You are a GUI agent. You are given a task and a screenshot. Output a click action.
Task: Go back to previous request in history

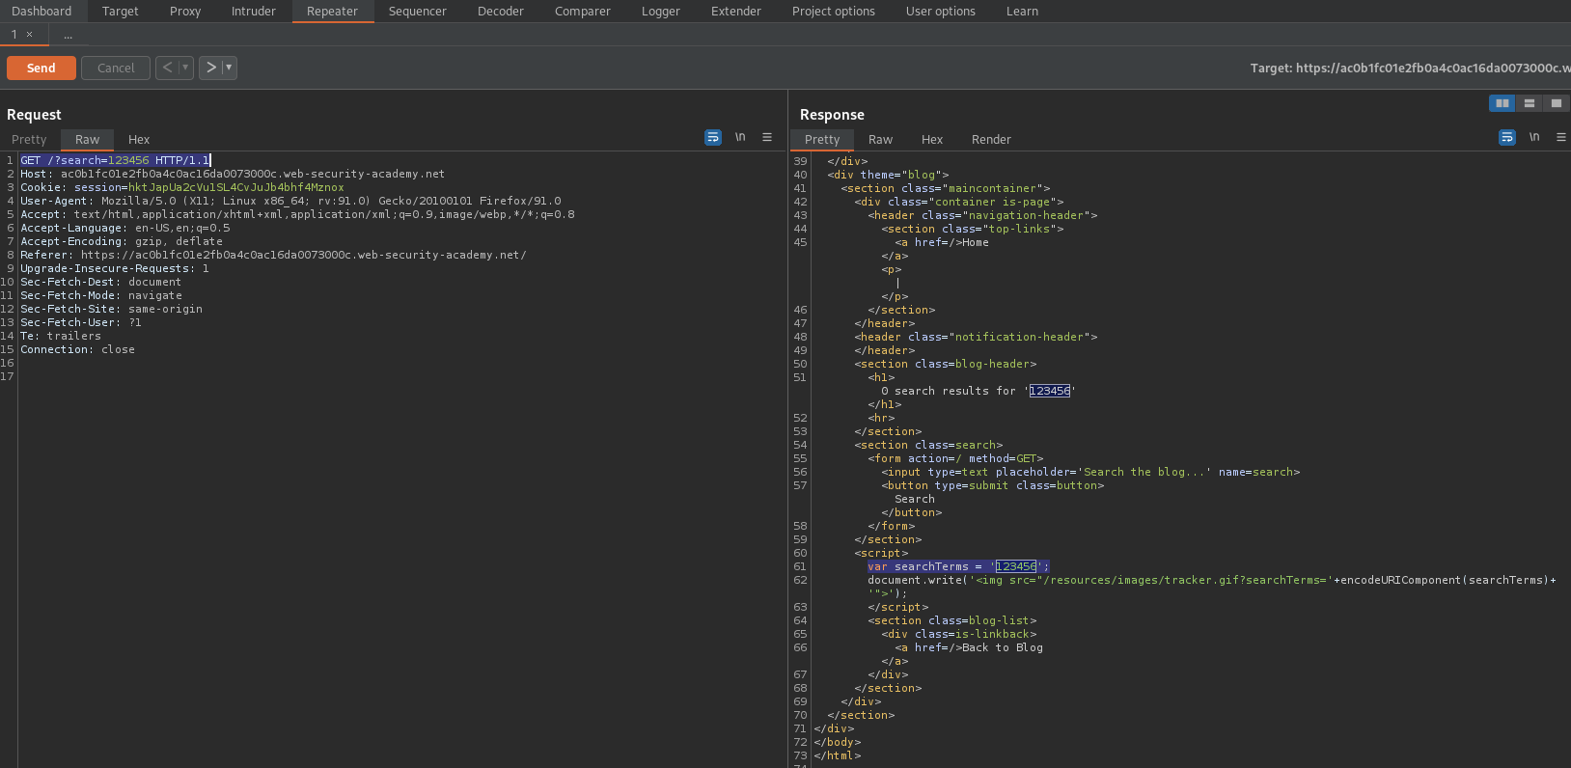168,68
